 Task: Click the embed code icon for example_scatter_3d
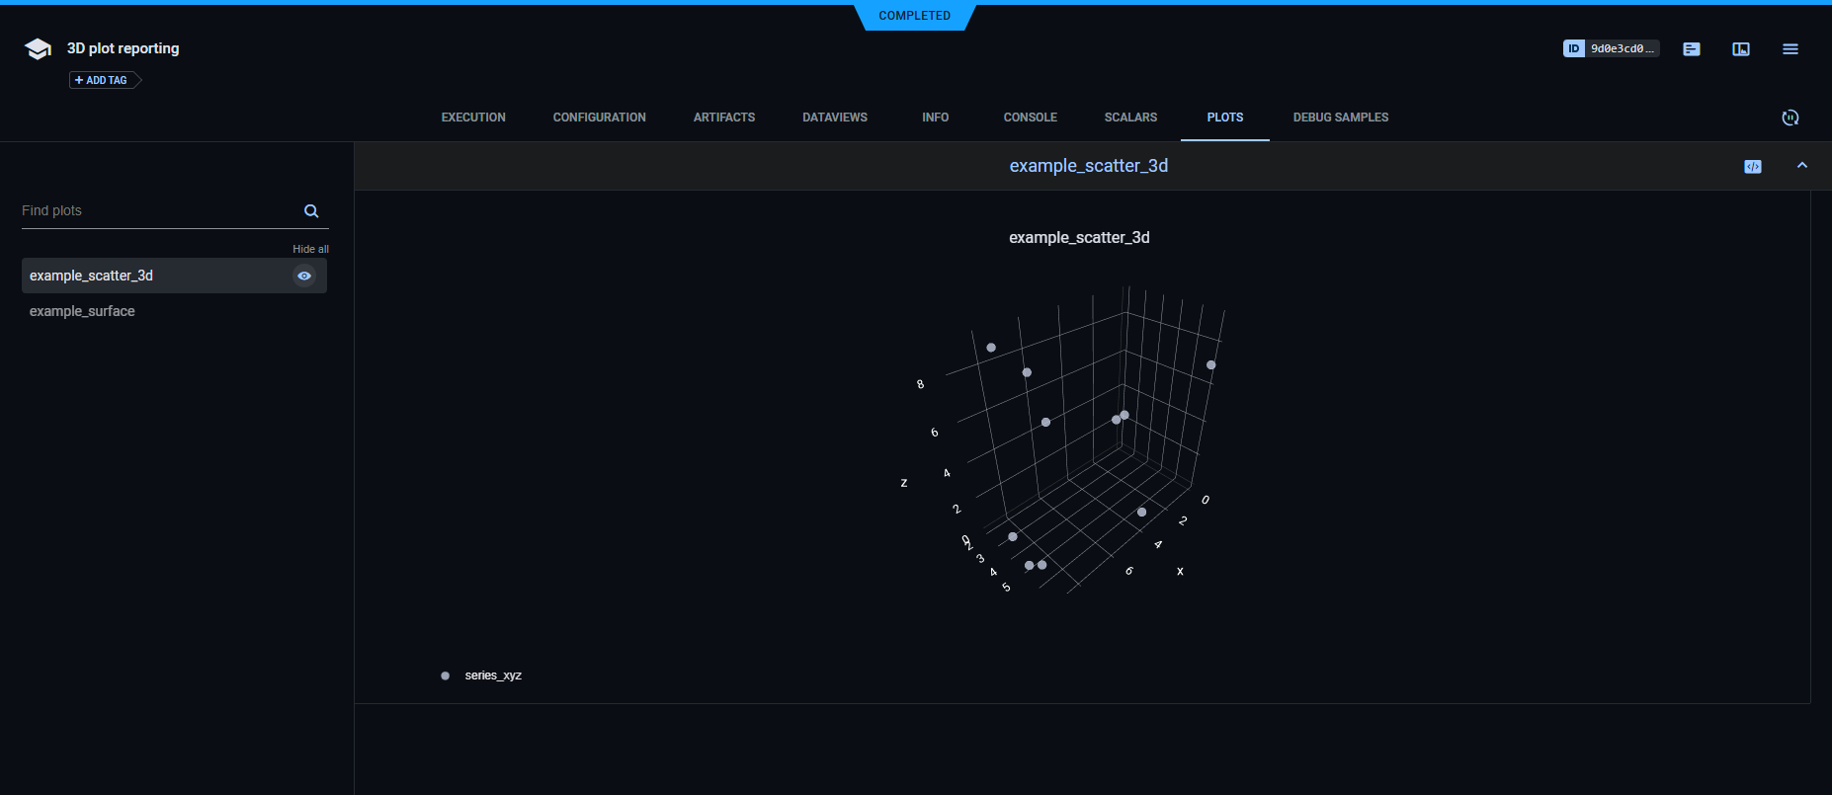[1752, 167]
